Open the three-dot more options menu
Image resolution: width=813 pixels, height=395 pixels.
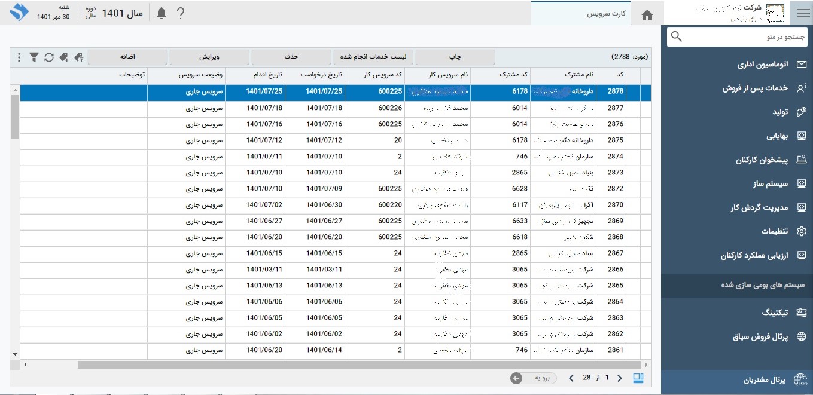[x=19, y=57]
